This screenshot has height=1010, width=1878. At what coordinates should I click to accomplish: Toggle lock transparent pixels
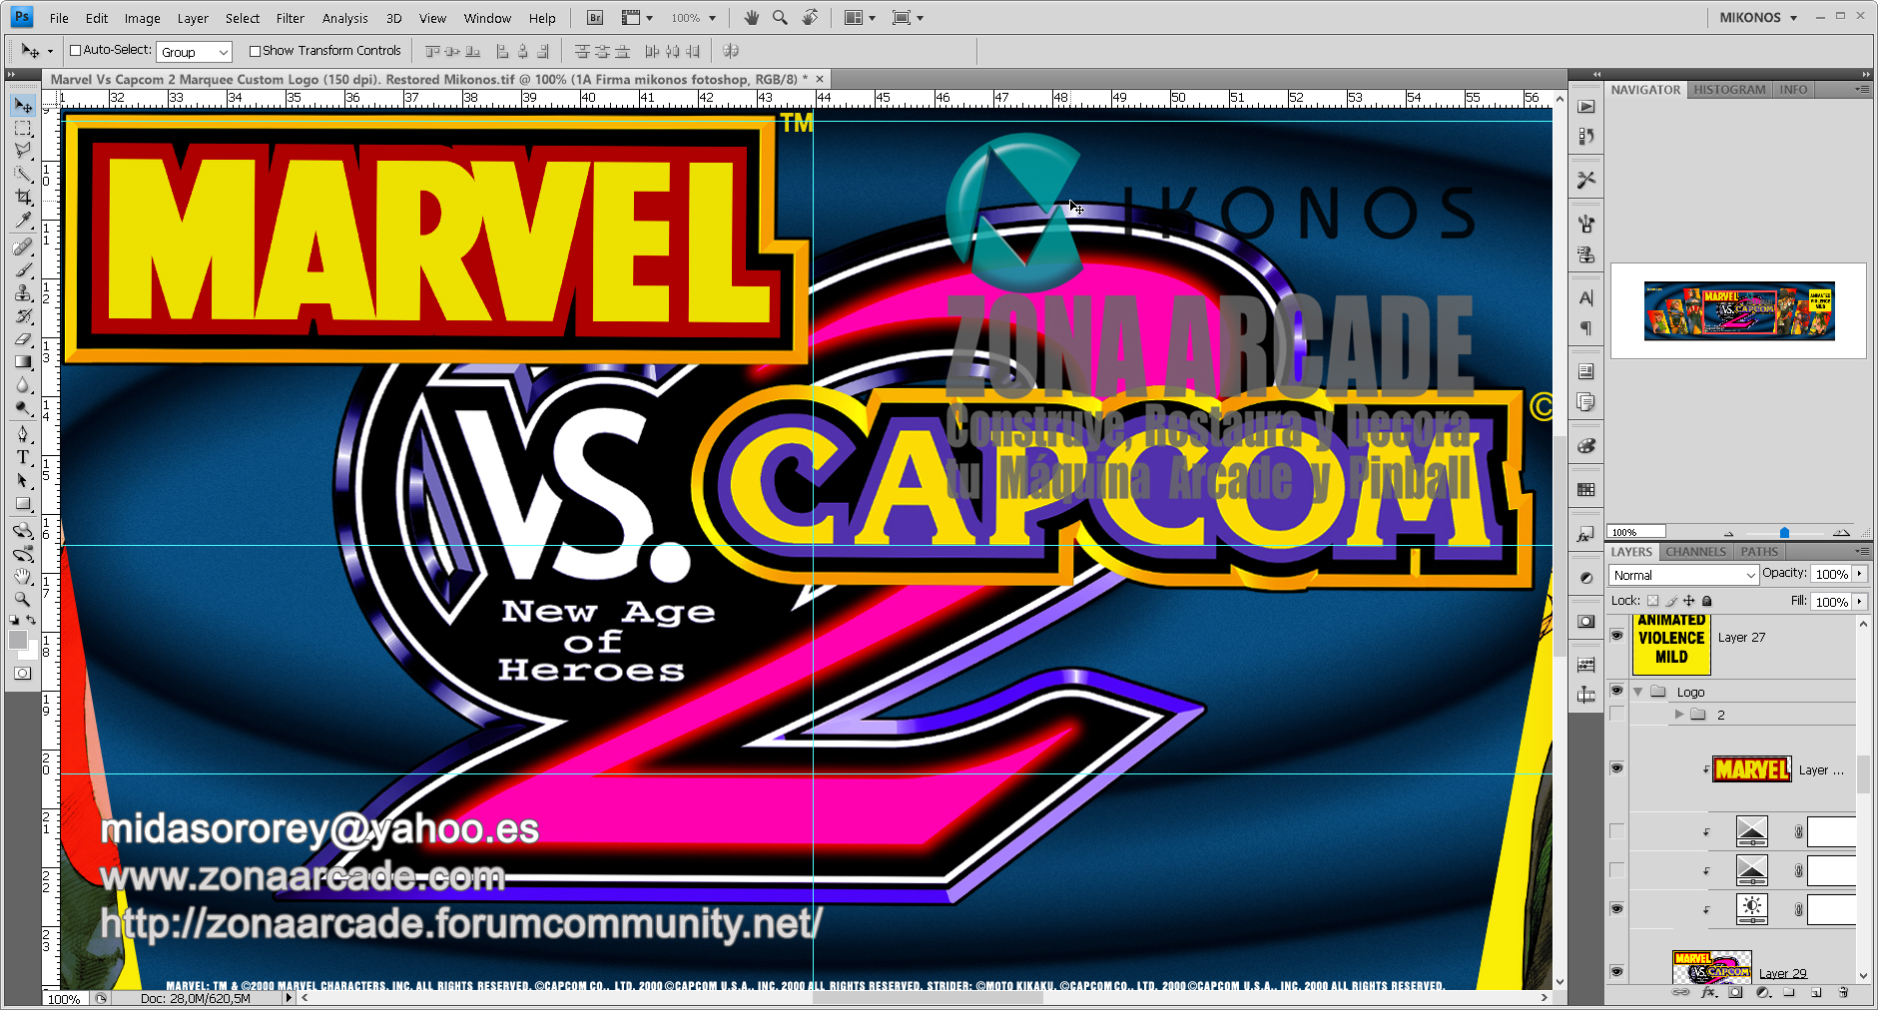click(1652, 601)
